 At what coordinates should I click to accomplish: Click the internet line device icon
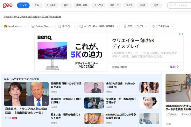tap(81, 26)
